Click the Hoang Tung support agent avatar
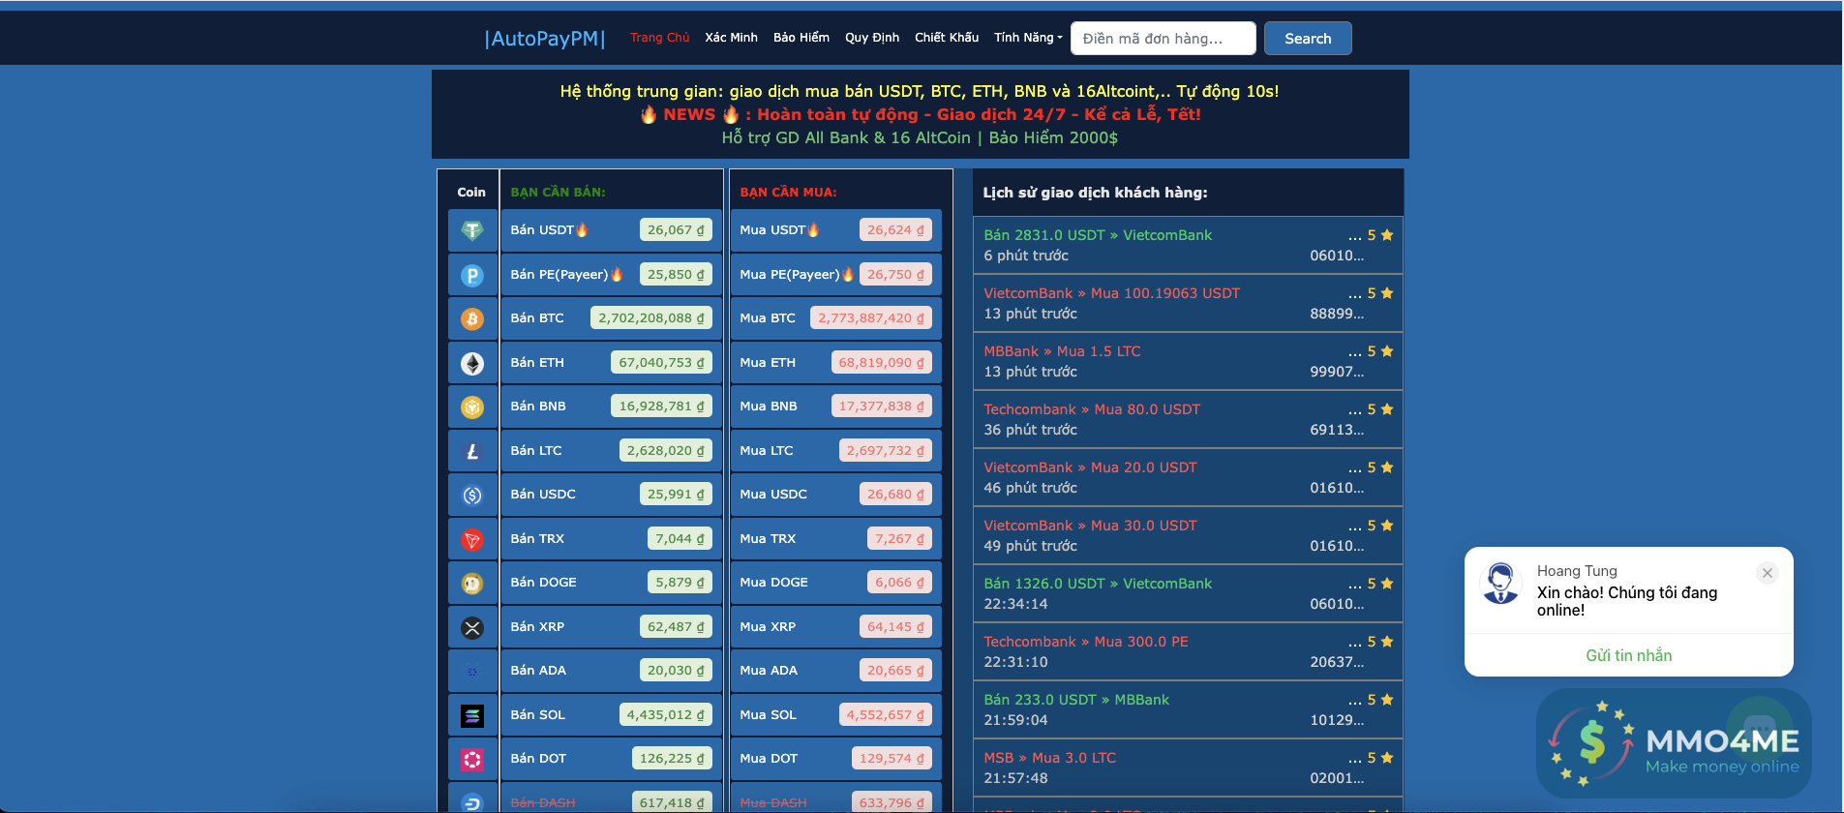 pyautogui.click(x=1501, y=584)
